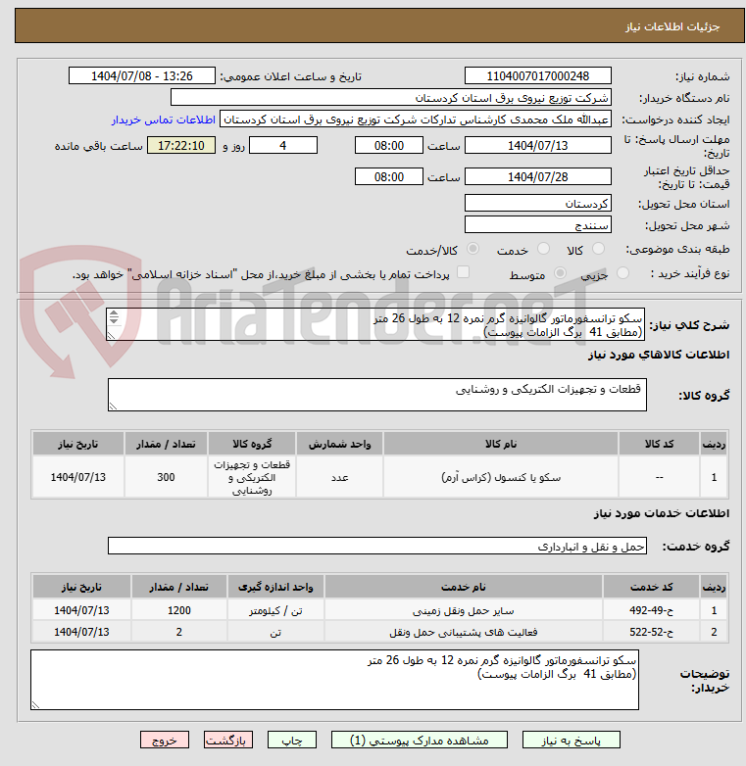Click the کد کالا column header
This screenshot has height=766, width=746.
pos(659,444)
